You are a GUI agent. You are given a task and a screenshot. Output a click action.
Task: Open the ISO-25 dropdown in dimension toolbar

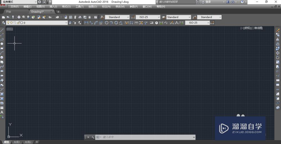pos(197,23)
